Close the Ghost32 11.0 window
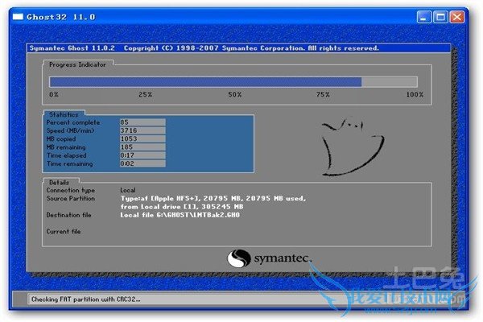 457,16
